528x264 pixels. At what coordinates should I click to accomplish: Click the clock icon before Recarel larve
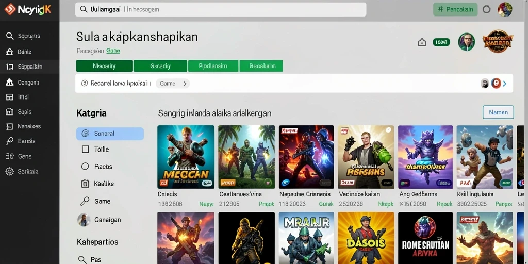[85, 83]
